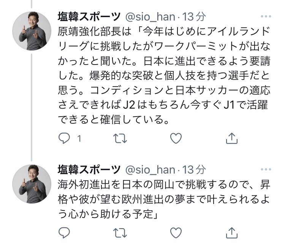The image size is (285, 251).
Task: Open more options on the 原靖強化部長 tweet
Action: [x=266, y=17]
